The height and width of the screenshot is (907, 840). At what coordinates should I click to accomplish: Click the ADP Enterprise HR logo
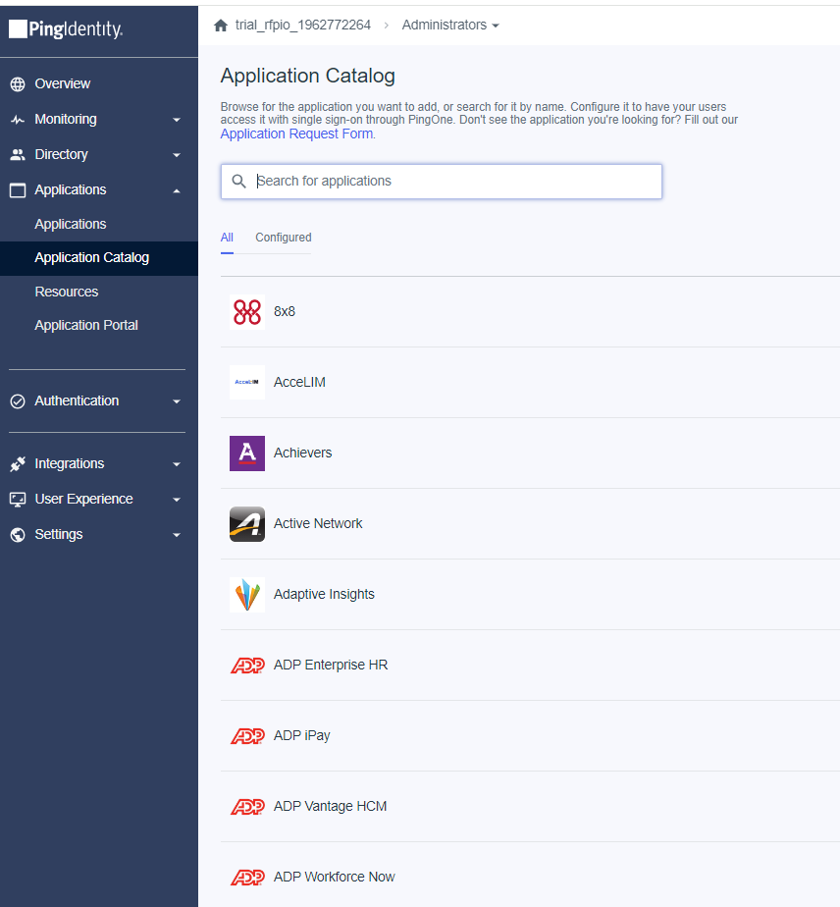point(247,666)
